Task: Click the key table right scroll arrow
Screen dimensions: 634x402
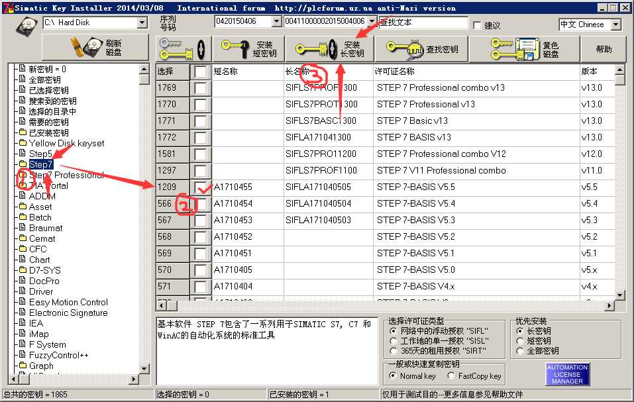Action: click(x=609, y=306)
